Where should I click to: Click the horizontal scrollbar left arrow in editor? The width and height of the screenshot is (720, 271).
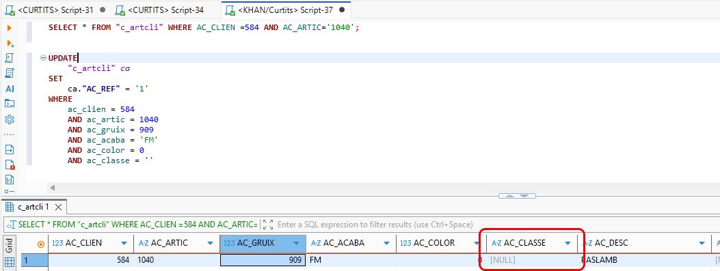coord(53,188)
